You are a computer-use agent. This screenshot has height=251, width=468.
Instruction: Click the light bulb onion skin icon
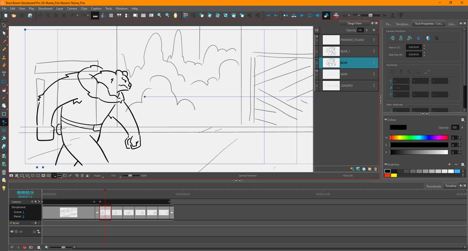click(4, 188)
